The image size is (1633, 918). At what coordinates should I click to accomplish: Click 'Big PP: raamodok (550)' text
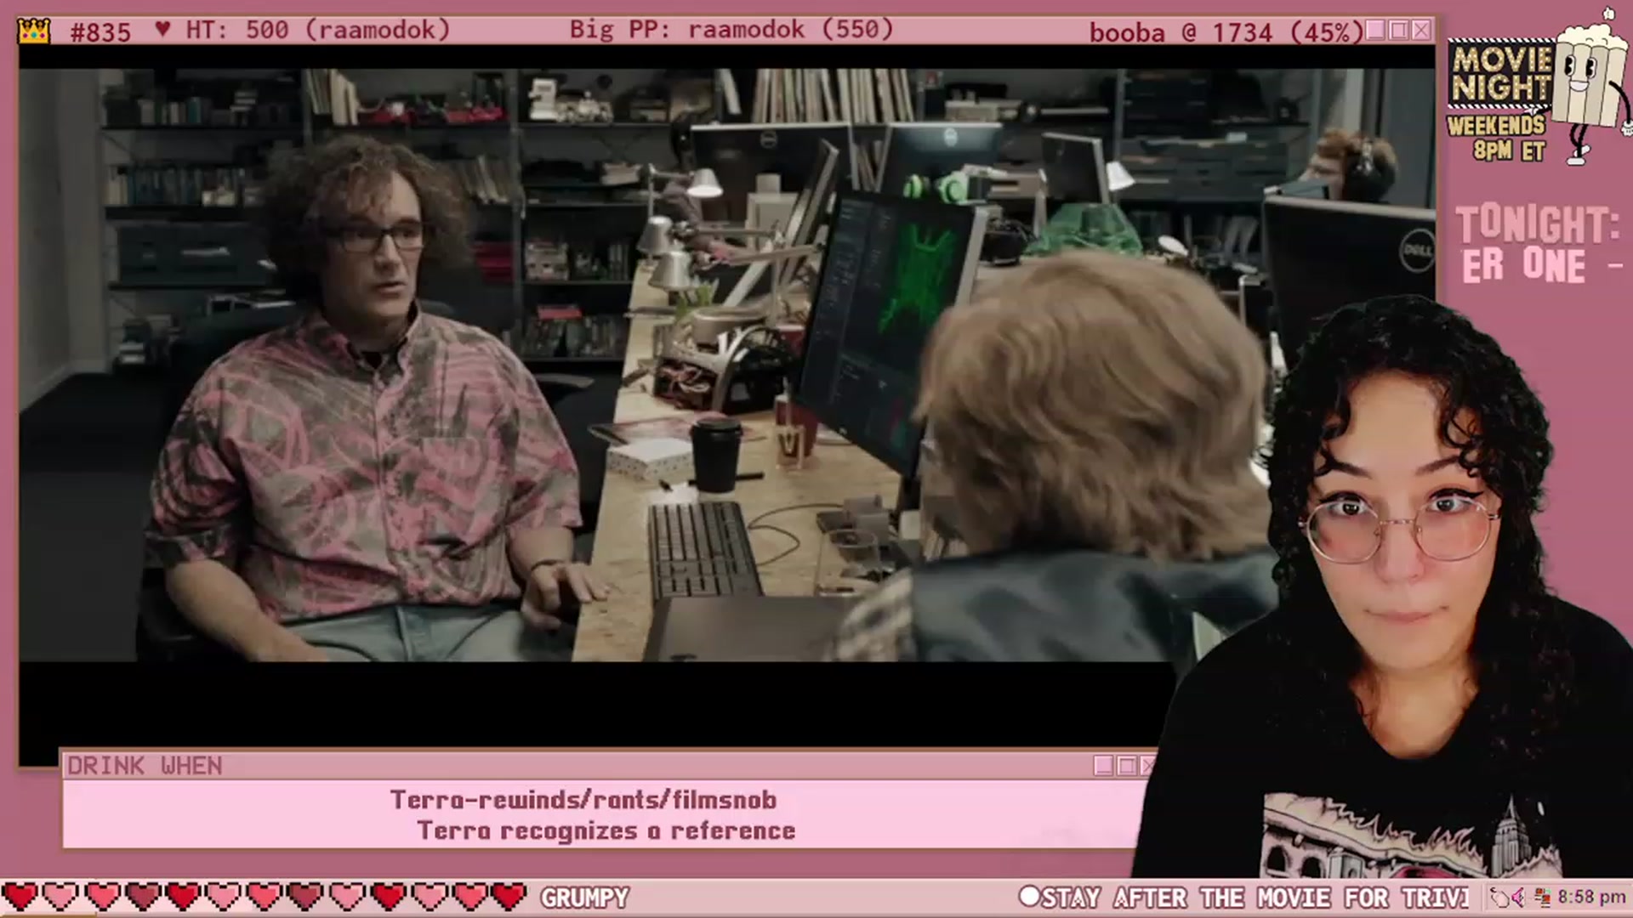pos(731,31)
